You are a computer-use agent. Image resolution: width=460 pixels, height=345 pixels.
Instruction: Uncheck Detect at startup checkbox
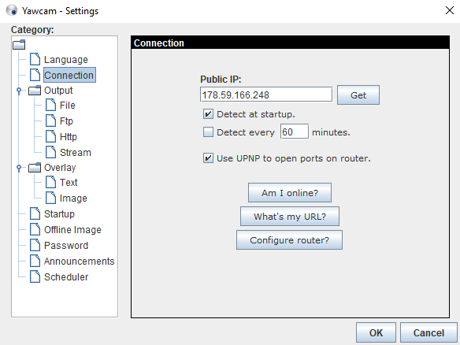208,114
